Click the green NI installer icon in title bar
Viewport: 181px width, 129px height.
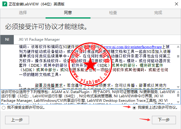5,4
